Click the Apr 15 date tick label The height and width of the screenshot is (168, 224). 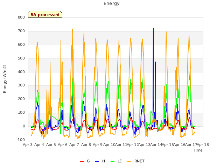(x=168, y=145)
